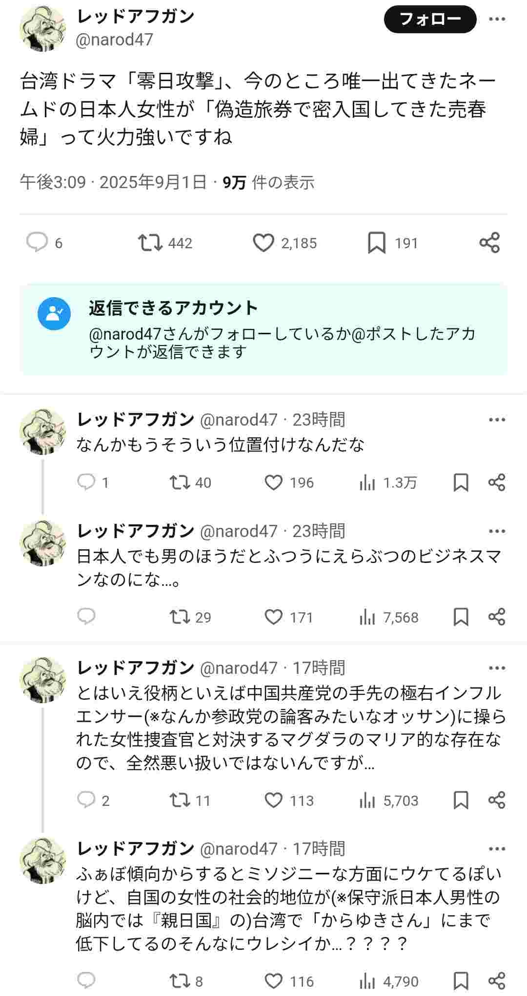Bookmark the reply with 7,568 views
This screenshot has height=996, width=527.
461,617
